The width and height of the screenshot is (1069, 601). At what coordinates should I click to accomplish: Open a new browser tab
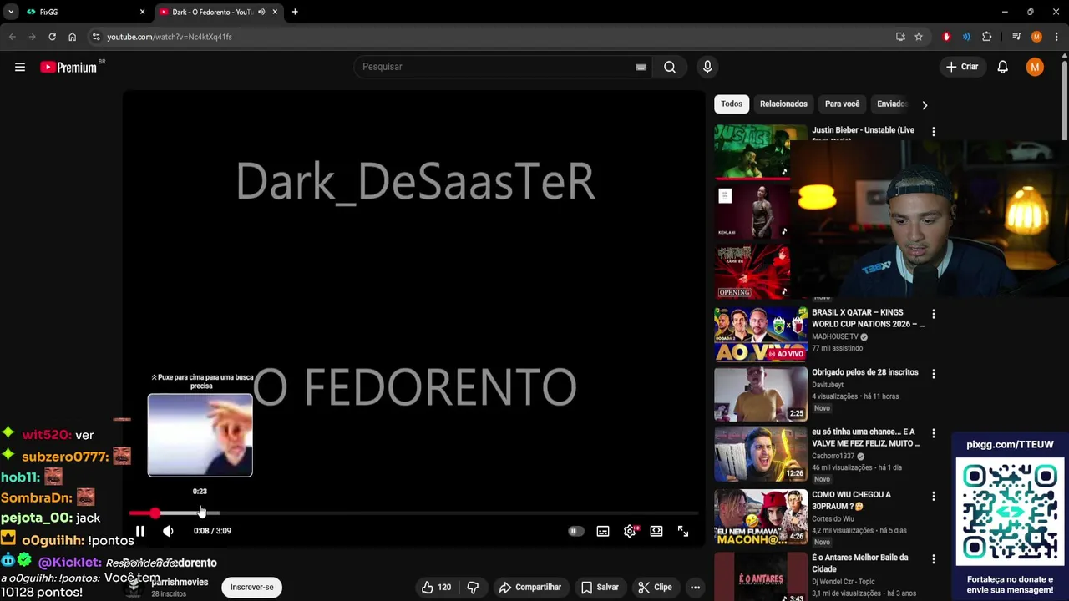[295, 12]
